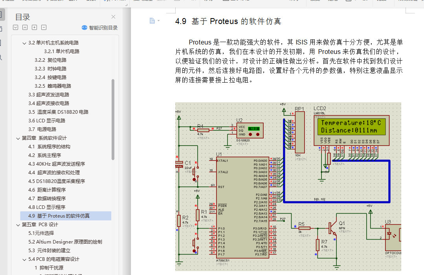Image resolution: width=424 pixels, height=275 pixels.
Task: Go to 3.2.1 单片机电路
Action: (62, 52)
